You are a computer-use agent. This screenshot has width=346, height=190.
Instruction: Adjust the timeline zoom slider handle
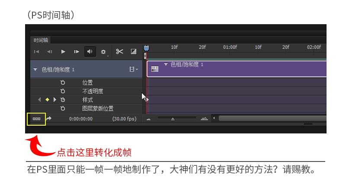(173, 119)
